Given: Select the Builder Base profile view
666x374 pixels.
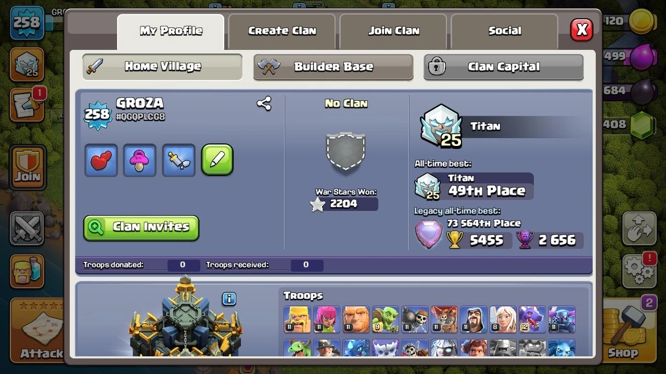Looking at the screenshot, I should point(333,67).
